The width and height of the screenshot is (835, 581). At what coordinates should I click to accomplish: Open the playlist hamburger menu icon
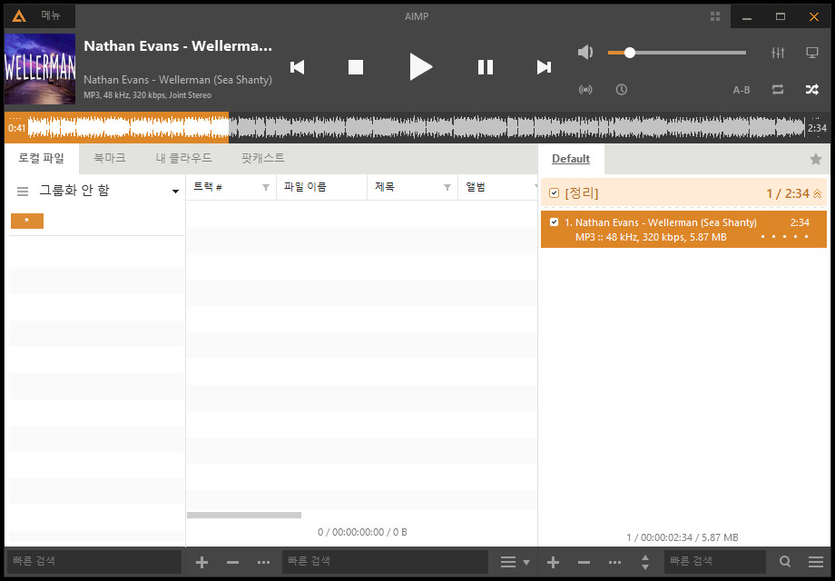click(x=816, y=561)
